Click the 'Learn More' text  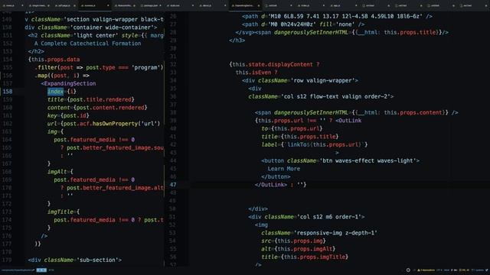(x=284, y=169)
